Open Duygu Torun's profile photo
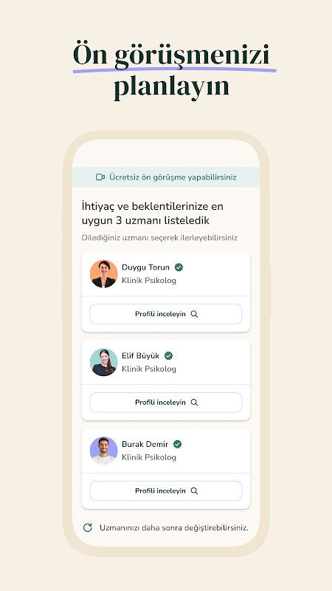The height and width of the screenshot is (591, 332). pos(104,273)
